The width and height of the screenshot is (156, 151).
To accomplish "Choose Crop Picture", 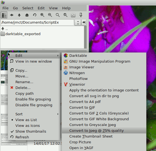I will (104, 142).
